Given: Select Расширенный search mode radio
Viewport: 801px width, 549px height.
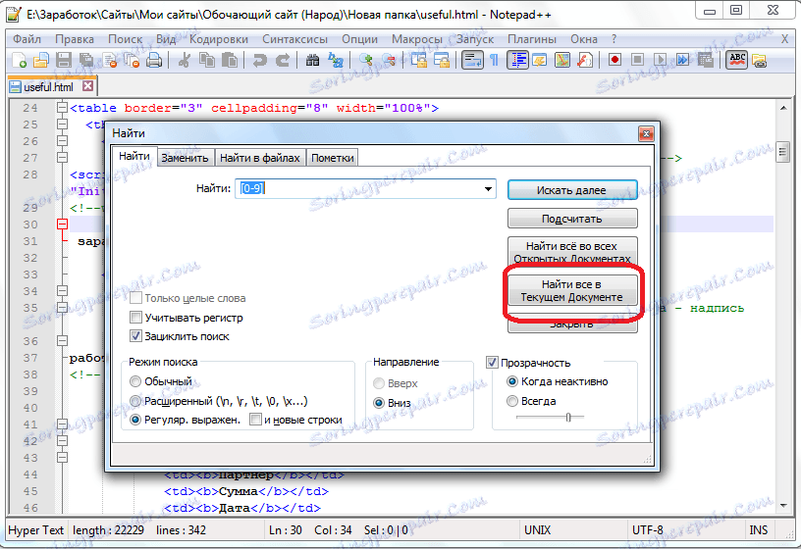Looking at the screenshot, I should (x=135, y=401).
